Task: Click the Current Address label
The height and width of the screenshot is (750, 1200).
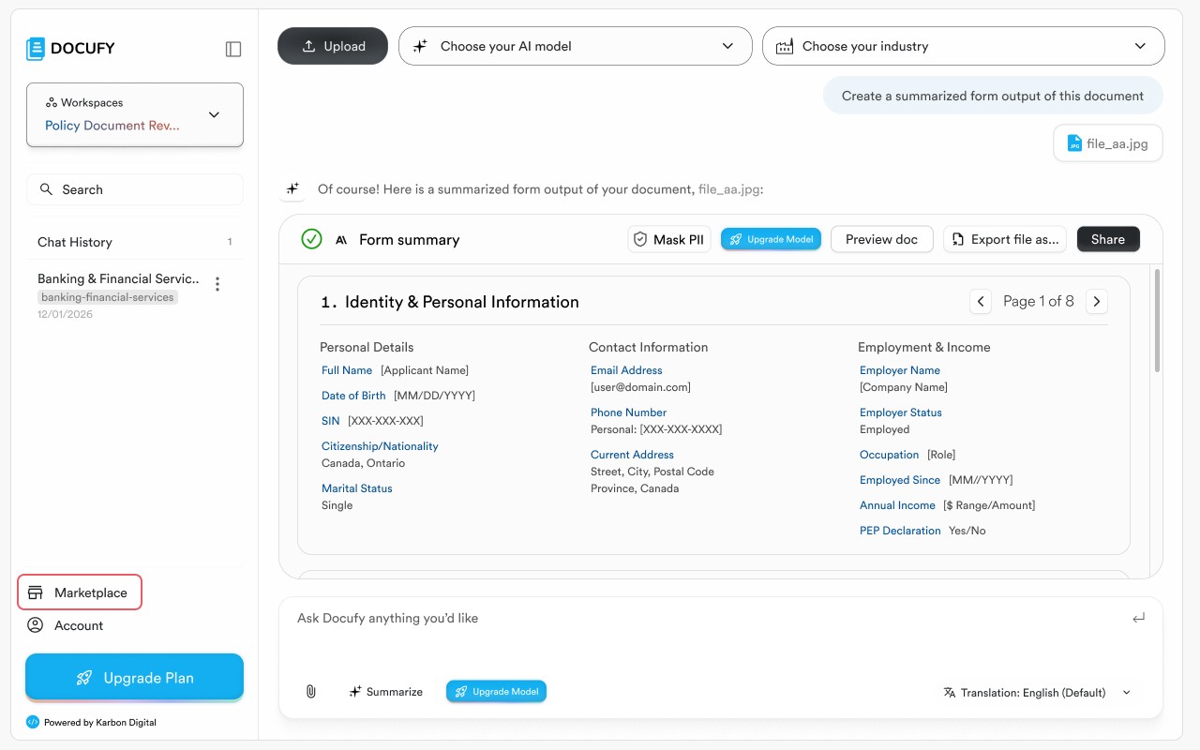Action: [632, 455]
